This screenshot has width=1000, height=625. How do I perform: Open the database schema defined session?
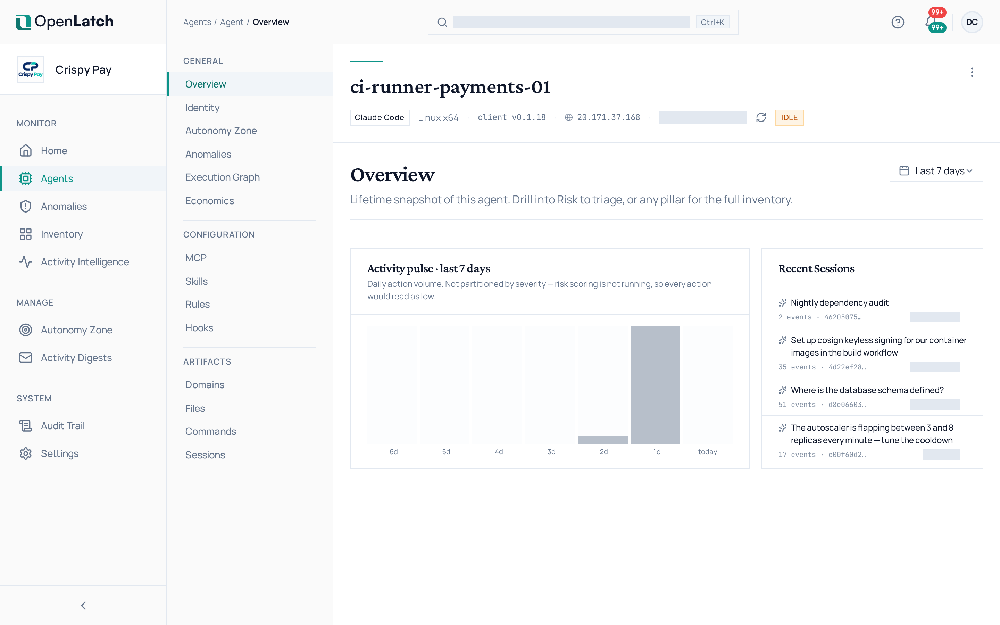click(x=872, y=397)
